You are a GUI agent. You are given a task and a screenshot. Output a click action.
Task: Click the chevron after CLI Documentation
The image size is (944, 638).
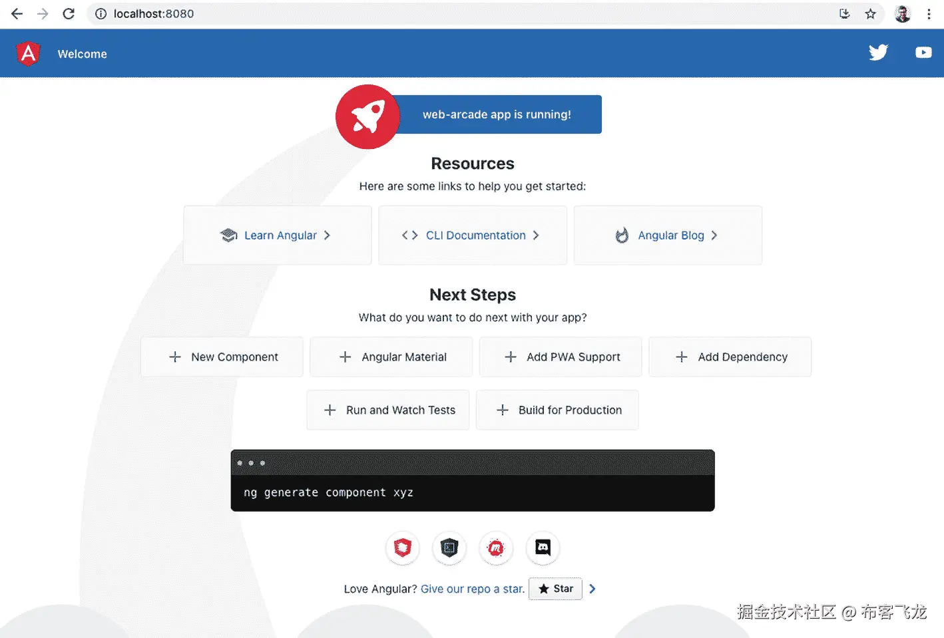536,235
